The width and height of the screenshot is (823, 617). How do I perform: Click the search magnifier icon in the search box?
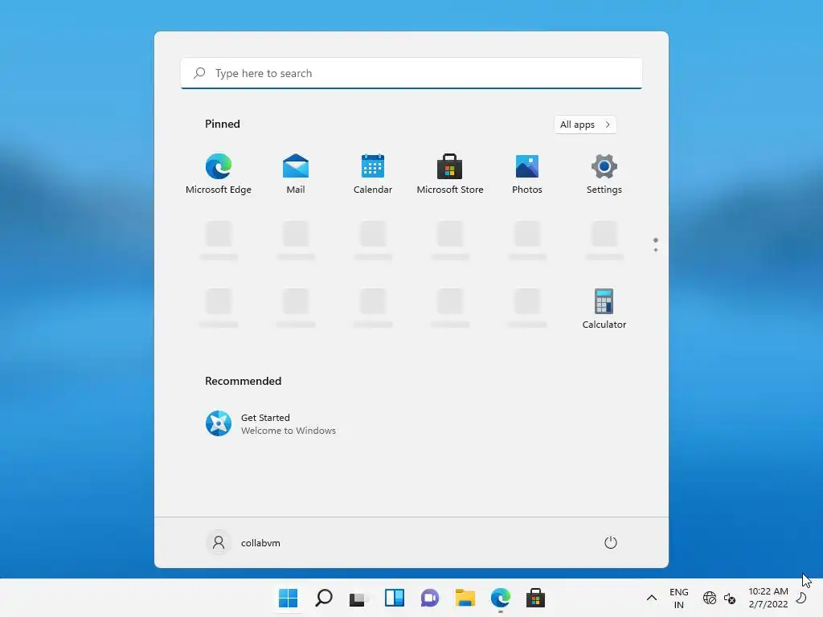[199, 73]
